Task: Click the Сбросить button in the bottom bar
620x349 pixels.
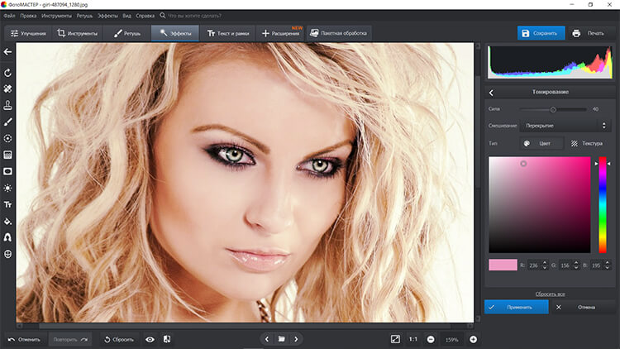Action: tap(118, 340)
